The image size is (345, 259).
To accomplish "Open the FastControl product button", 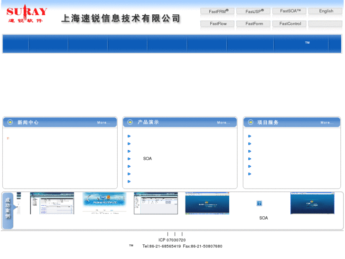I will [289, 24].
